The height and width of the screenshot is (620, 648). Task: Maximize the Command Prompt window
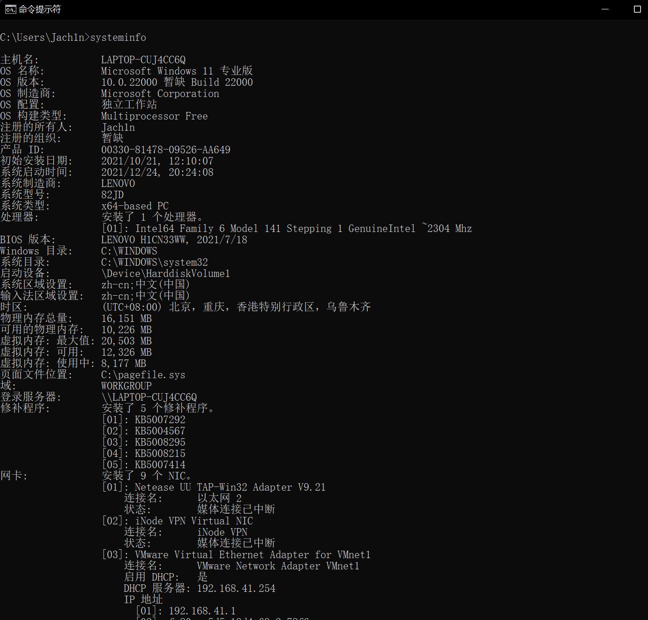point(637,9)
